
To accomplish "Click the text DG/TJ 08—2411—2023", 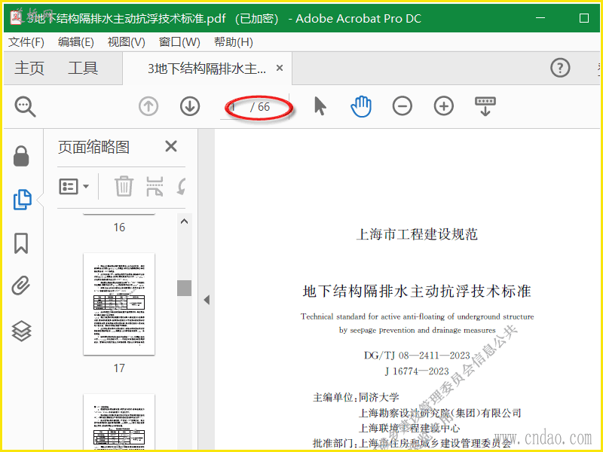I will click(x=417, y=355).
